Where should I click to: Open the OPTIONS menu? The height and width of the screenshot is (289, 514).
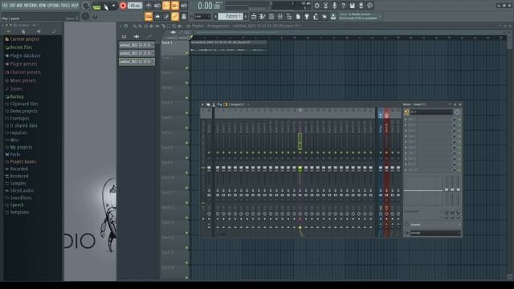tap(54, 6)
